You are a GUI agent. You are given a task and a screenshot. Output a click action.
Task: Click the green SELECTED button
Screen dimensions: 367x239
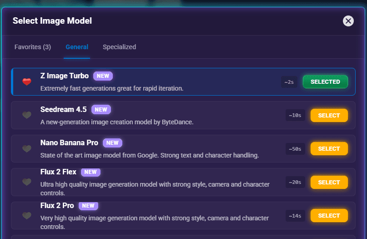[325, 82]
